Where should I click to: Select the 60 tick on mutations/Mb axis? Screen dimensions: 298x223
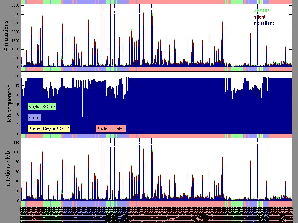[x=17, y=172]
